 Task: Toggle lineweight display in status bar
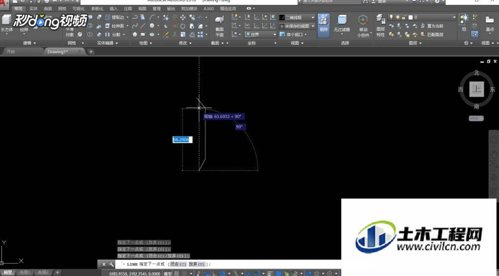pyautogui.click(x=270, y=273)
